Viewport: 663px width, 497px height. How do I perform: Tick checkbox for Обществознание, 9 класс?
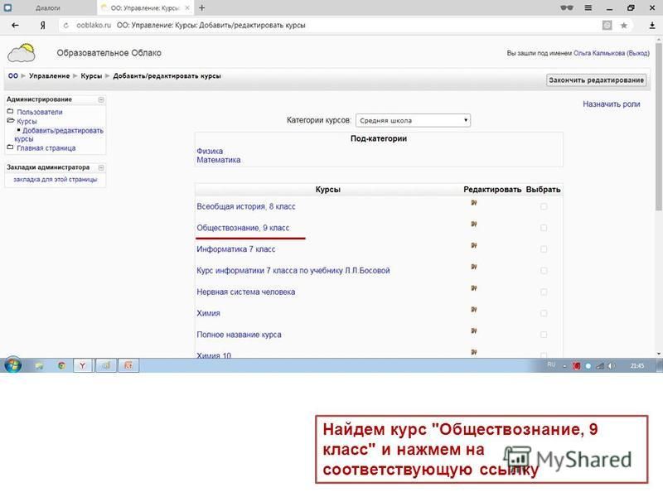544,228
